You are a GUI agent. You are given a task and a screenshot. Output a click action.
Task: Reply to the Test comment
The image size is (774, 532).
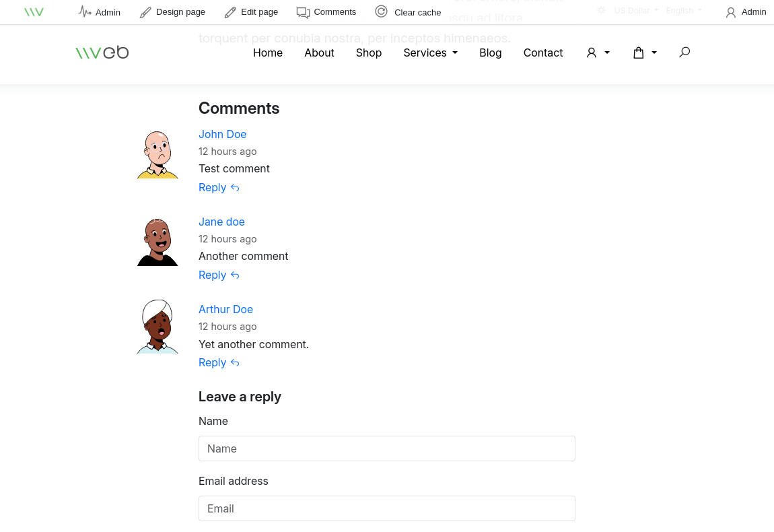click(219, 188)
